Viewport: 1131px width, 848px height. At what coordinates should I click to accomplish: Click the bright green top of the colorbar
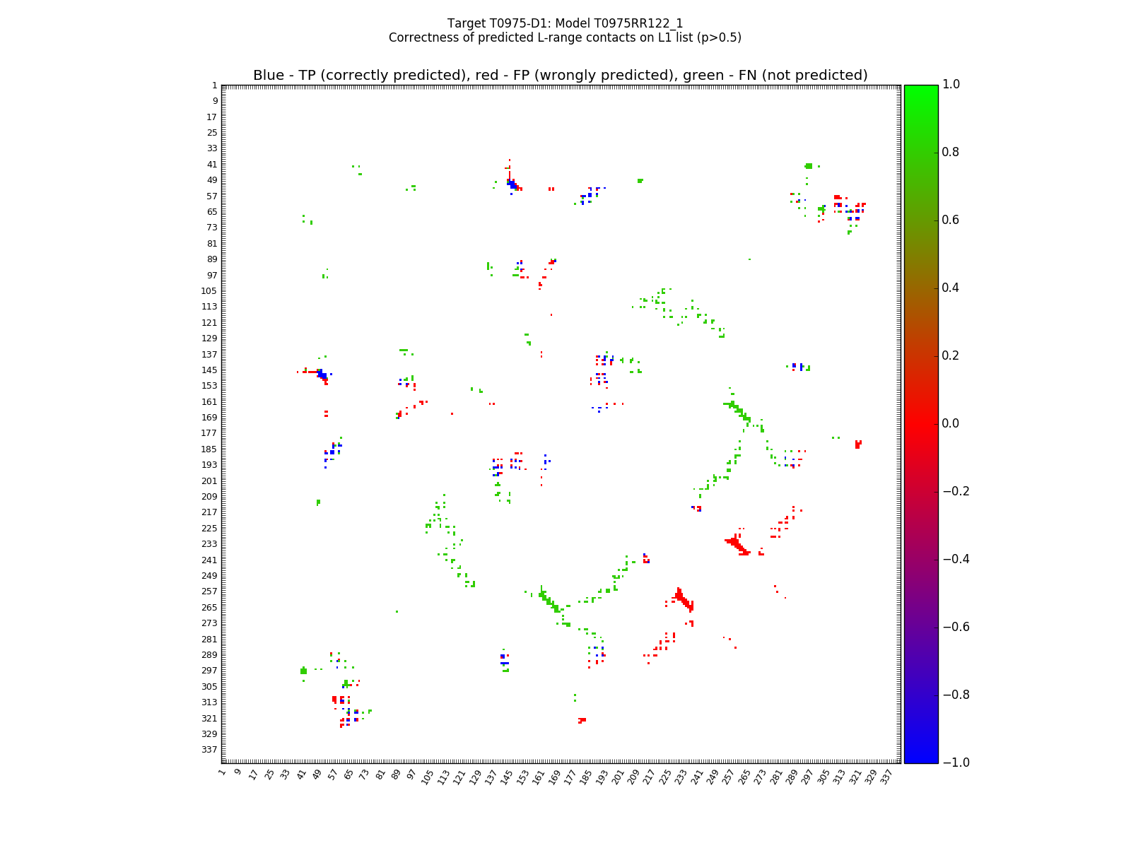pyautogui.click(x=920, y=88)
